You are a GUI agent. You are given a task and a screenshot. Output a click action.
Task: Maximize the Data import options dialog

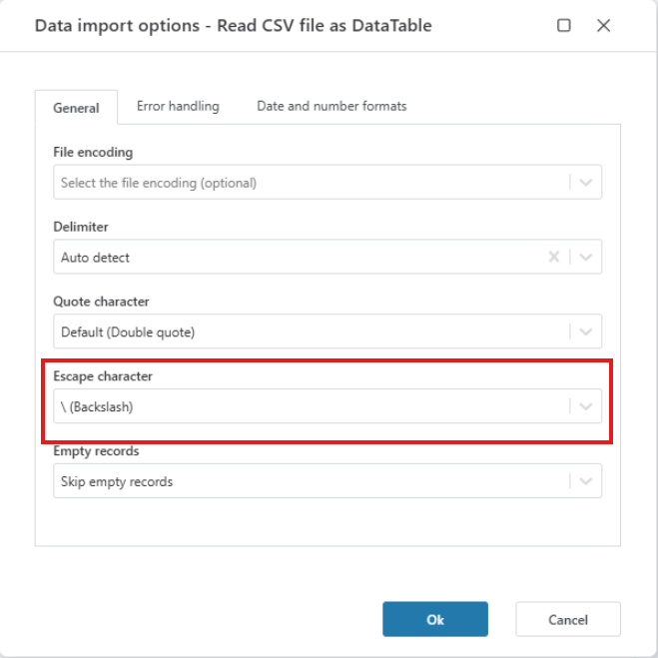pos(564,26)
